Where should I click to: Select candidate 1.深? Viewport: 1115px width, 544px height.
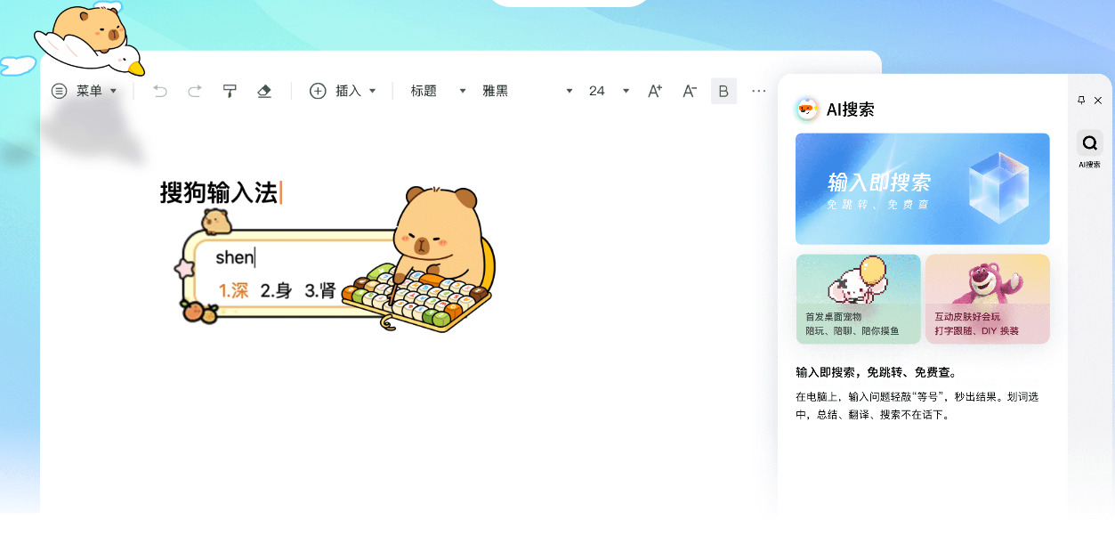(x=234, y=290)
